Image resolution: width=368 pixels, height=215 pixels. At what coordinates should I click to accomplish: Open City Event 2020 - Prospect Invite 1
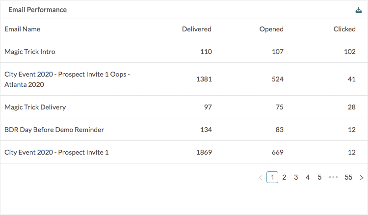point(184,152)
